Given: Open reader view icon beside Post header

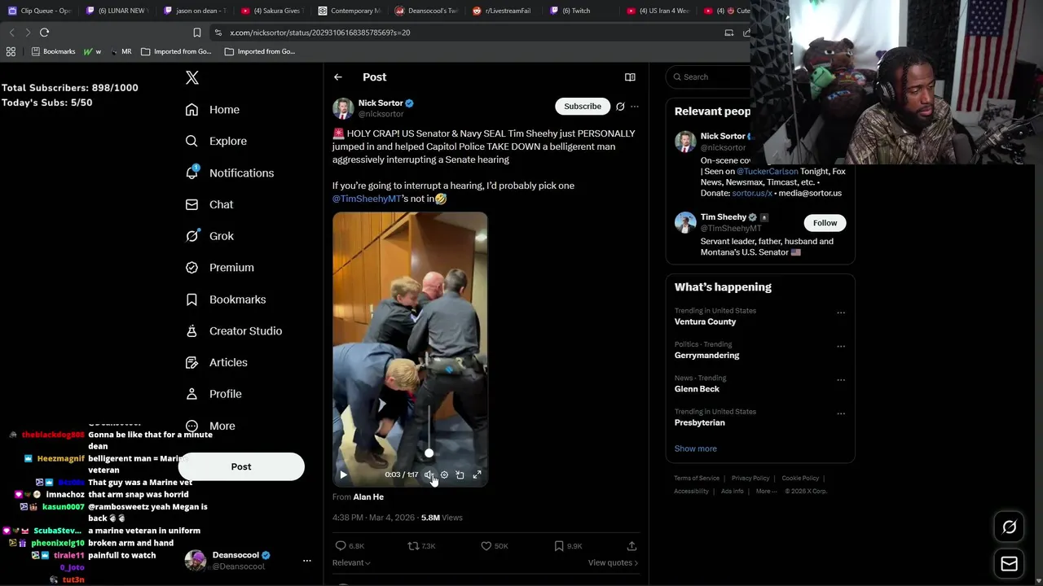Looking at the screenshot, I should [x=630, y=77].
